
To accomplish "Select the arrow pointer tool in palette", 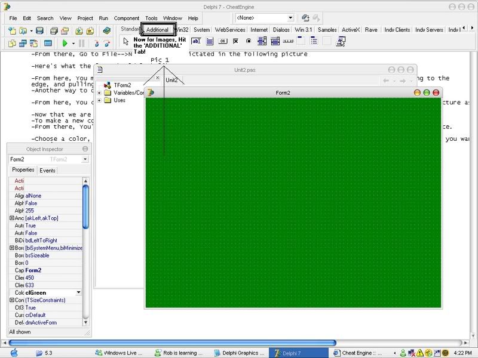I will coord(126,41).
